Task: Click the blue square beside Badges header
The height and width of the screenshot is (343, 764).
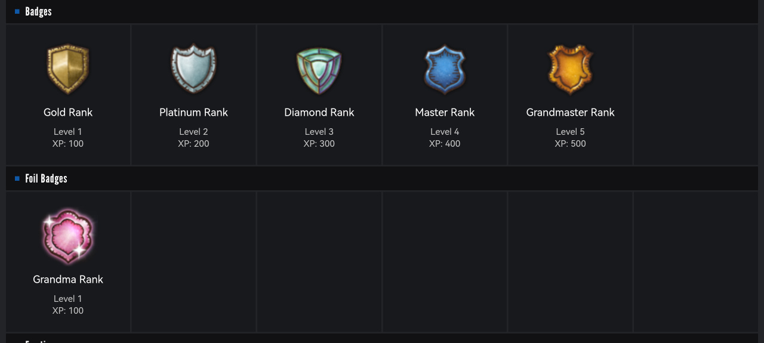Action: [17, 11]
